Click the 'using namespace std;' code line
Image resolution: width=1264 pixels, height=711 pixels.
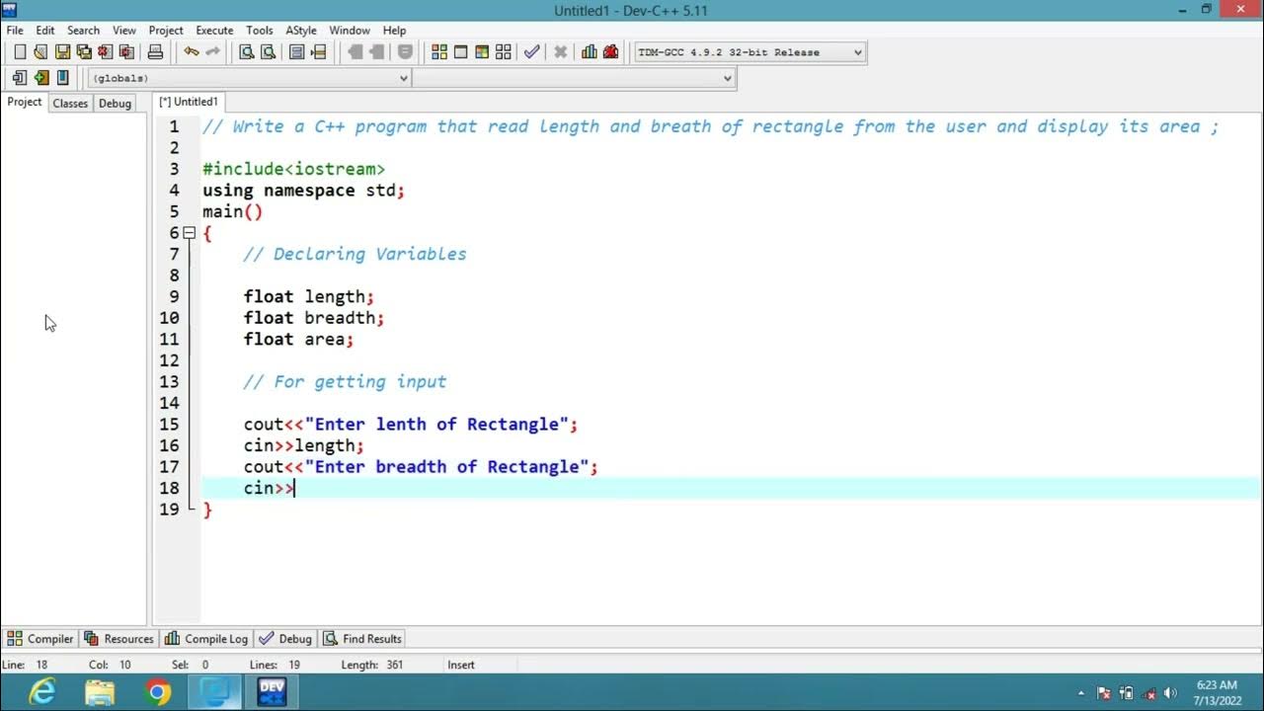point(303,191)
